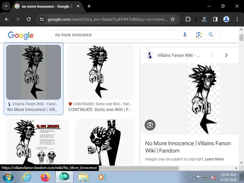Image resolution: width=244 pixels, height=183 pixels.
Task: Open Action Center flag icon
Action: (198, 177)
